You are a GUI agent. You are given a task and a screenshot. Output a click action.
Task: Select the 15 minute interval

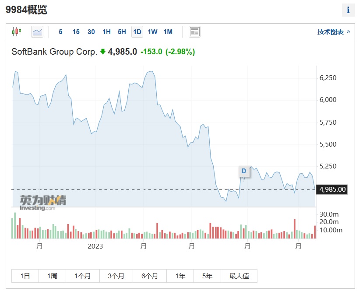point(76,32)
